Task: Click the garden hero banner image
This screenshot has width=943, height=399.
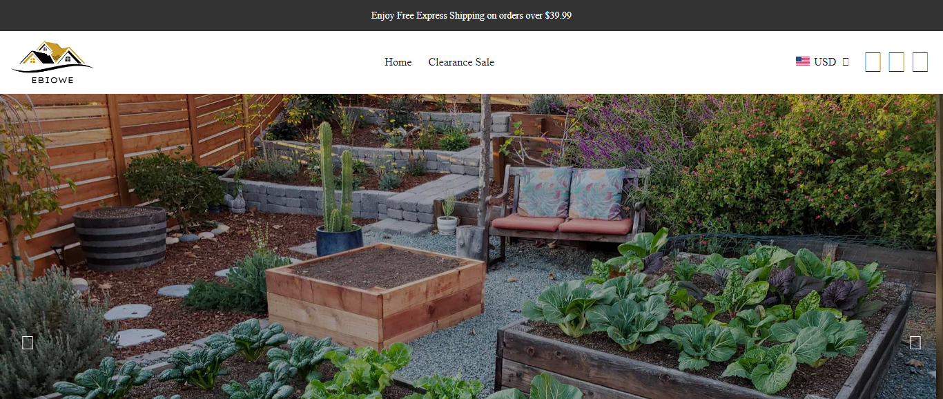Action: coord(471,246)
